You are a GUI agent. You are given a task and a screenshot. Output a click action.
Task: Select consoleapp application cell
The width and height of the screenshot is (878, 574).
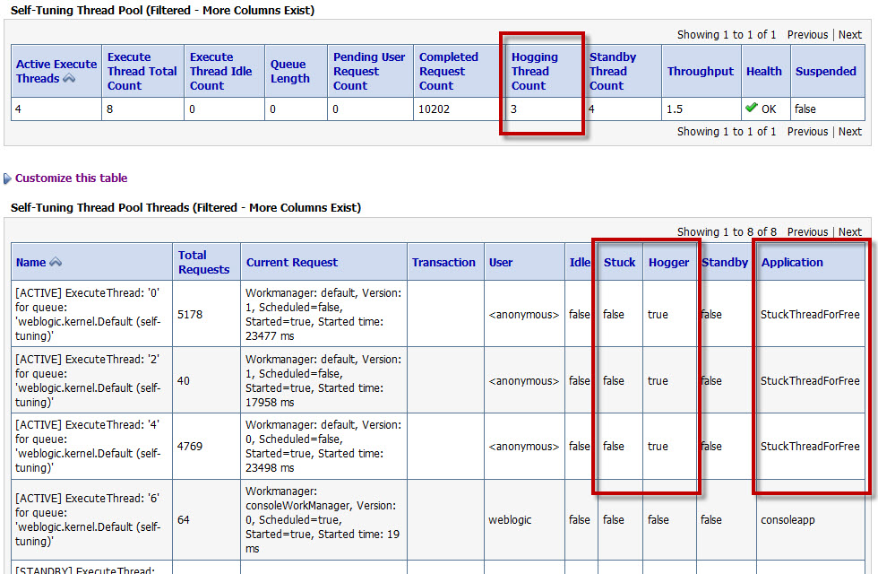(x=788, y=520)
